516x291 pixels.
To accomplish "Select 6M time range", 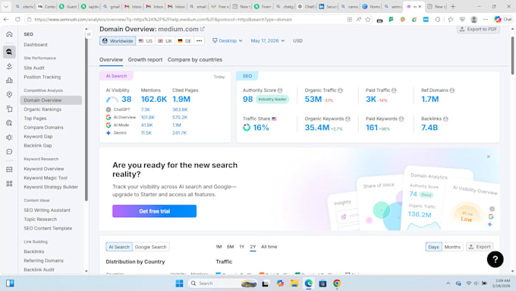I will [230, 247].
